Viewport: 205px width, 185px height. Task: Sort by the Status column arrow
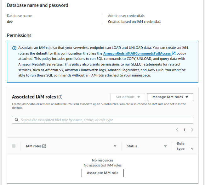point(165,146)
